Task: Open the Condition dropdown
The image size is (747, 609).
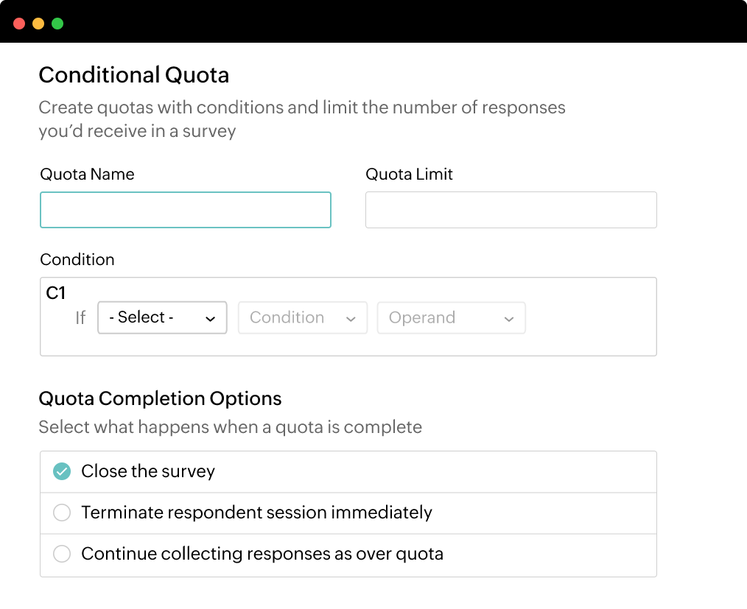Action: [x=303, y=317]
